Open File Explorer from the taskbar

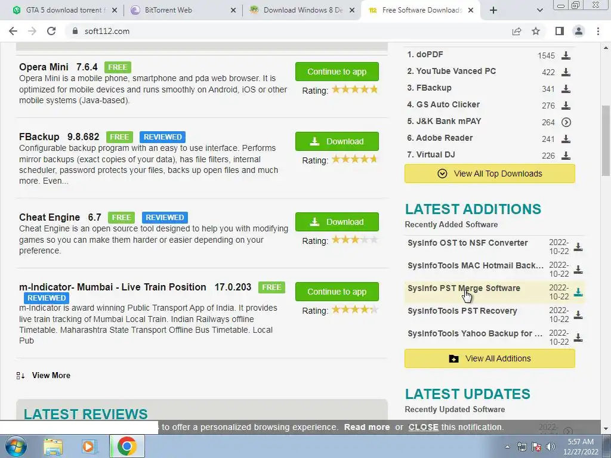tap(53, 446)
